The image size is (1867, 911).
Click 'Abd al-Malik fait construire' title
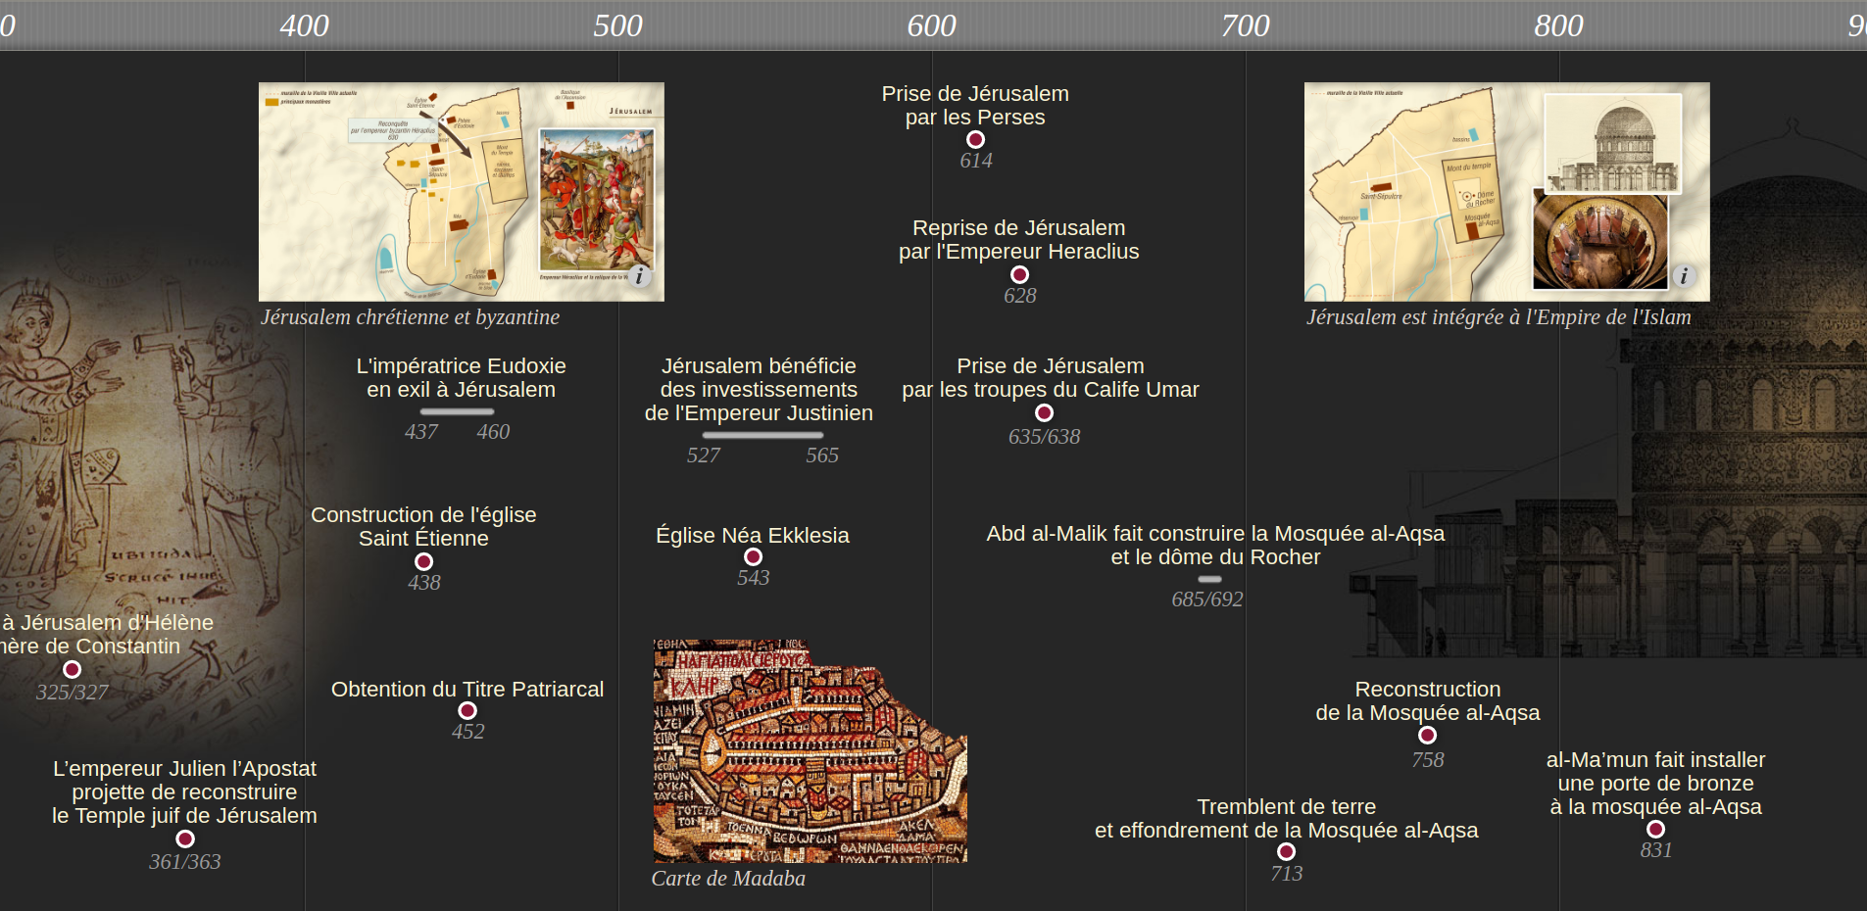point(1215,546)
